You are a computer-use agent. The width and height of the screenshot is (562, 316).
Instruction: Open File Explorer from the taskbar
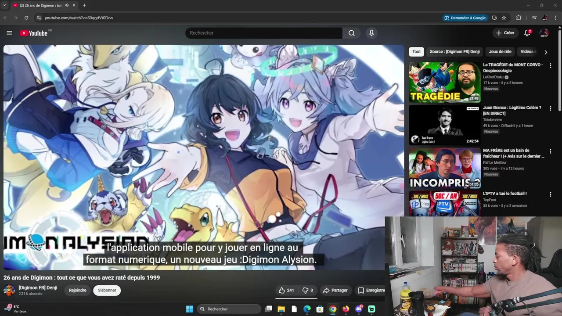click(x=281, y=309)
